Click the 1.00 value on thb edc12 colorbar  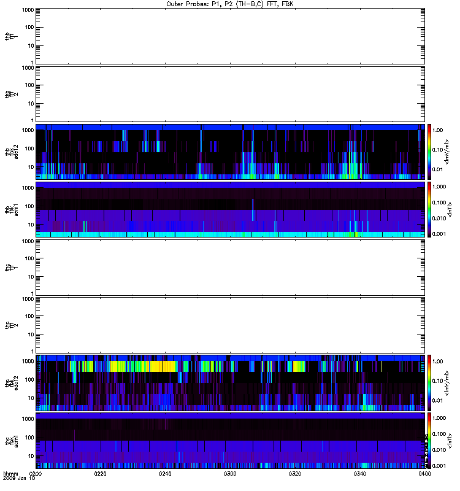[x=437, y=130]
